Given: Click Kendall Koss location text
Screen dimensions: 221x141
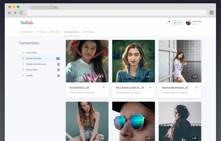Looking at the screenshot, I should [82, 93].
